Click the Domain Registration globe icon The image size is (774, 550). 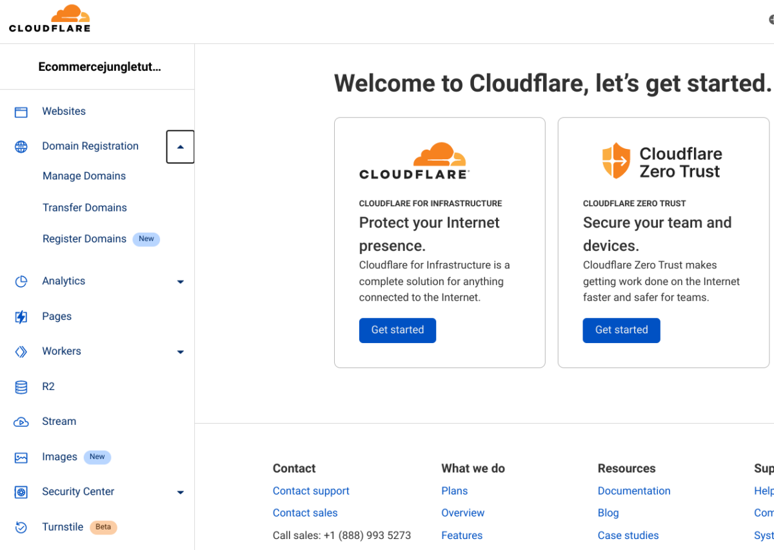coord(21,147)
